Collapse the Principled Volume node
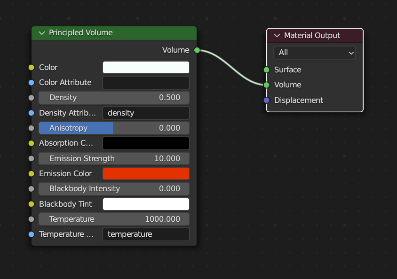This screenshot has height=279, width=397. (42, 33)
